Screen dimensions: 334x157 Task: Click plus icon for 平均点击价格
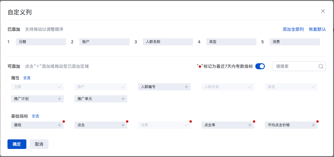313,125
